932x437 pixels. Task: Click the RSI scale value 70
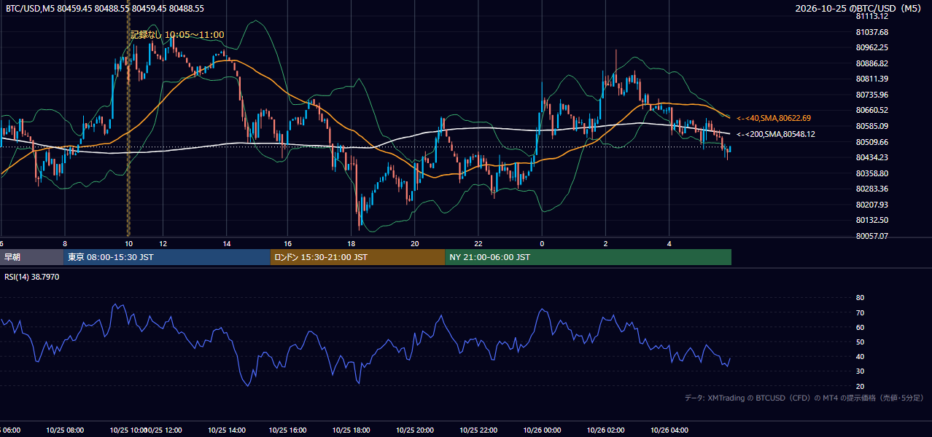click(860, 312)
